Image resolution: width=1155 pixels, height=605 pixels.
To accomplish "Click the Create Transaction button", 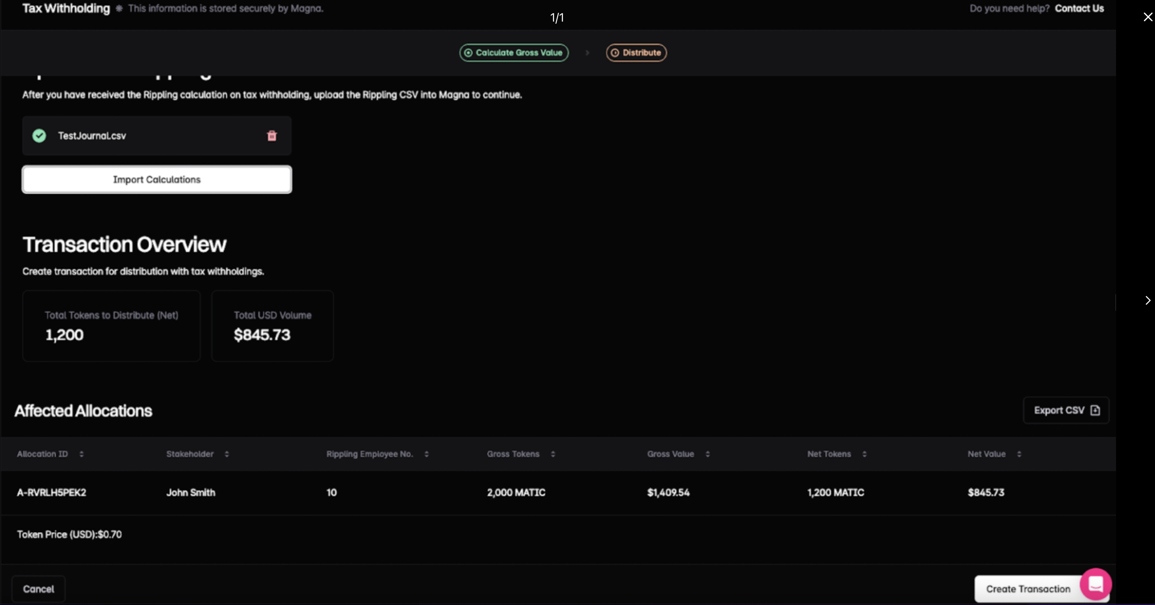I will point(1027,589).
